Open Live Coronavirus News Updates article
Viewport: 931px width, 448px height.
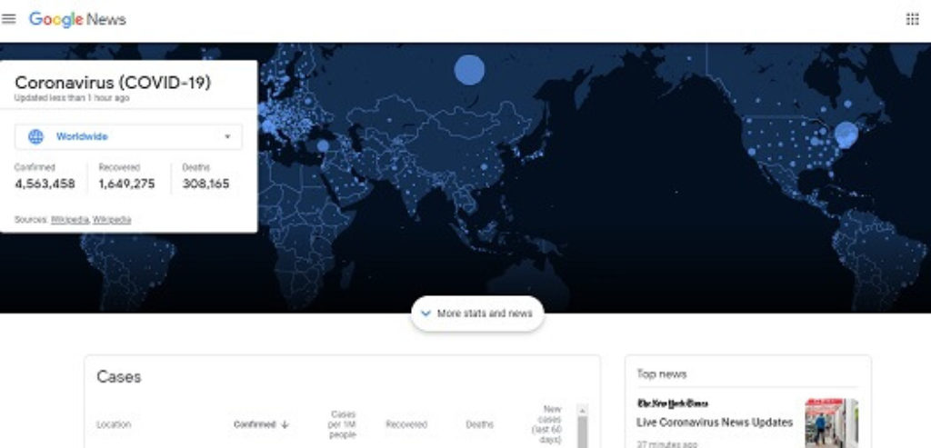[x=715, y=423]
